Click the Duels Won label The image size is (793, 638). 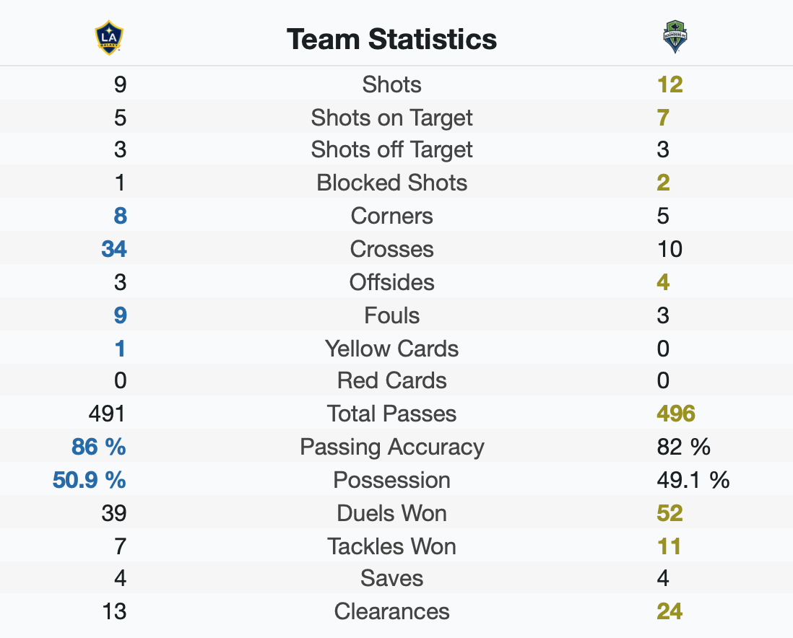coord(391,513)
